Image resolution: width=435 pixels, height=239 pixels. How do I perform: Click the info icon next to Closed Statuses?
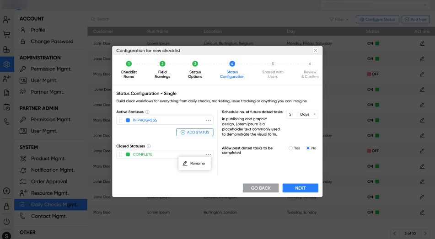pos(149,146)
